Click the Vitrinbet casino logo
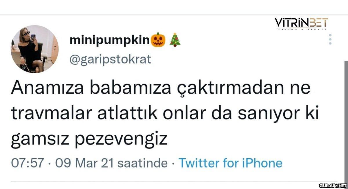Image resolution: width=348 pixels, height=189 pixels. tap(302, 24)
